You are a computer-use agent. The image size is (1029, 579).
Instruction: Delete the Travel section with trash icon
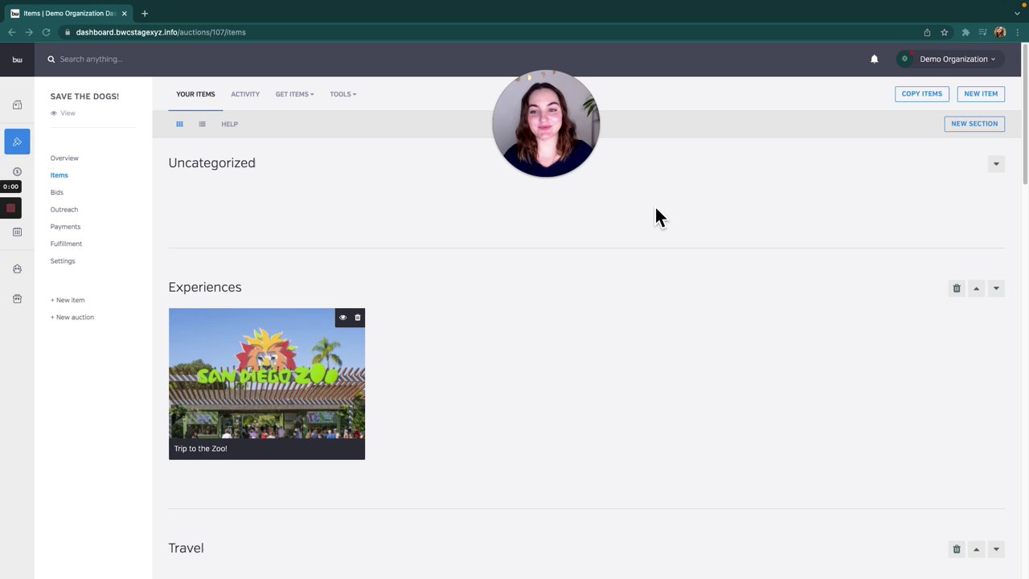click(957, 549)
